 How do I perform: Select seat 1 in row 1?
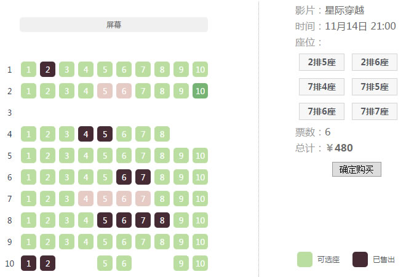28,70
